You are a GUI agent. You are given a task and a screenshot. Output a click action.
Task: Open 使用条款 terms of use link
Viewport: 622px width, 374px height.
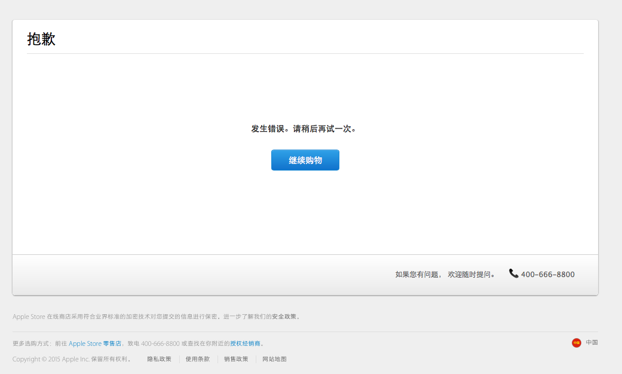click(197, 359)
